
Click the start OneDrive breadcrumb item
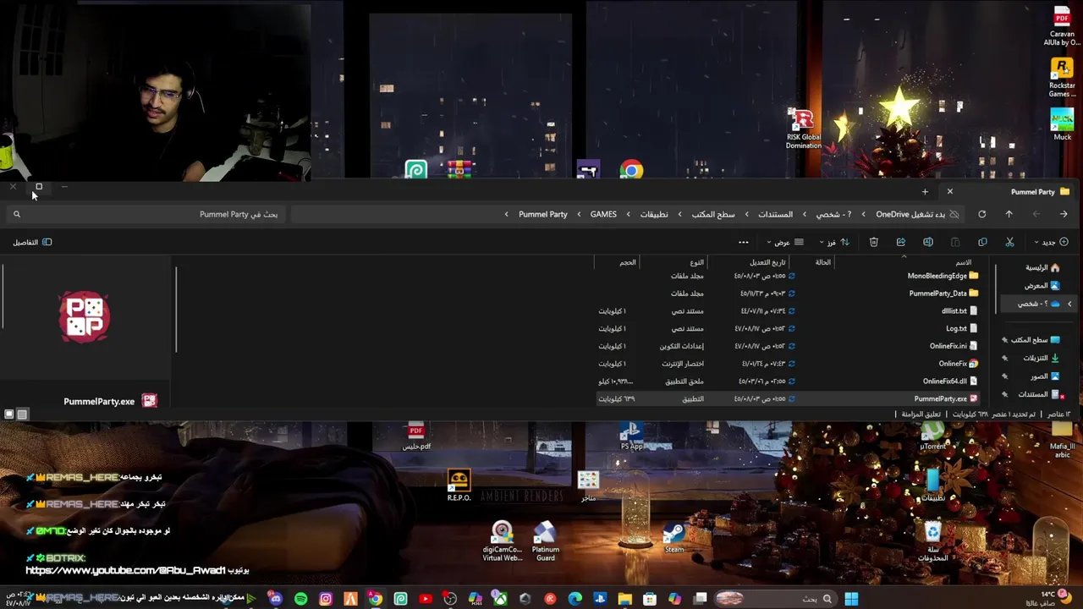click(x=910, y=215)
